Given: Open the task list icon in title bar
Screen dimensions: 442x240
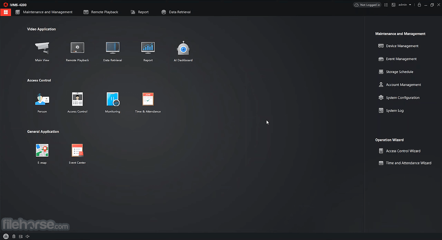Looking at the screenshot, I should coord(386,5).
